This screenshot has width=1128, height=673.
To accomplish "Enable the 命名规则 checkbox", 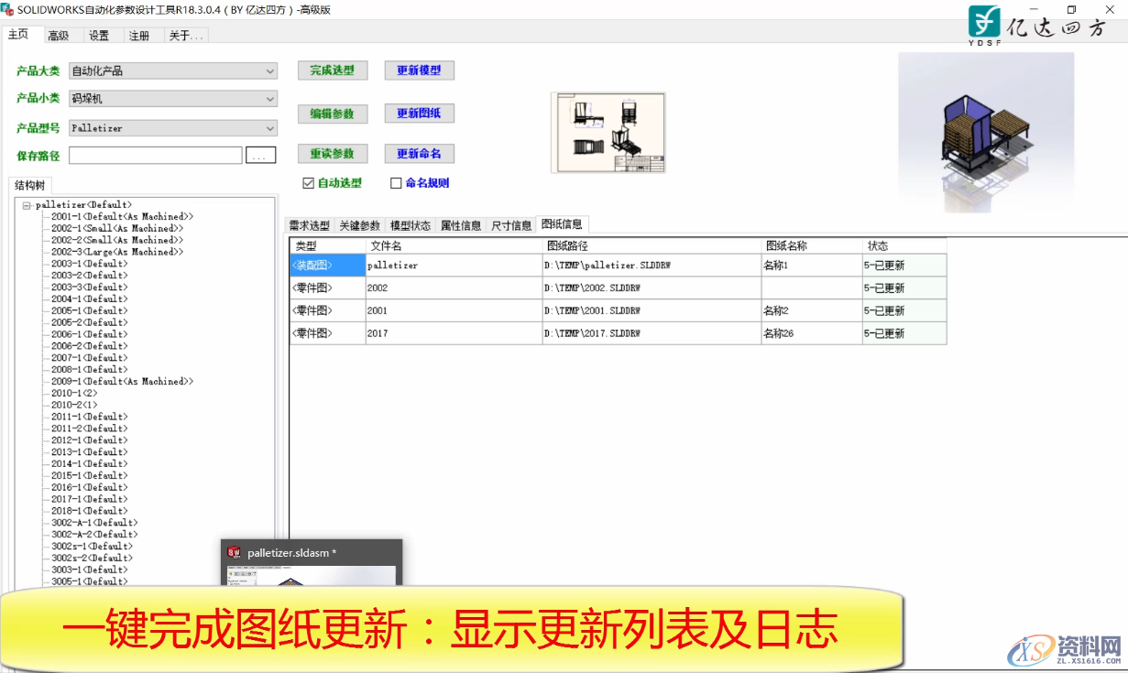I will coord(393,182).
